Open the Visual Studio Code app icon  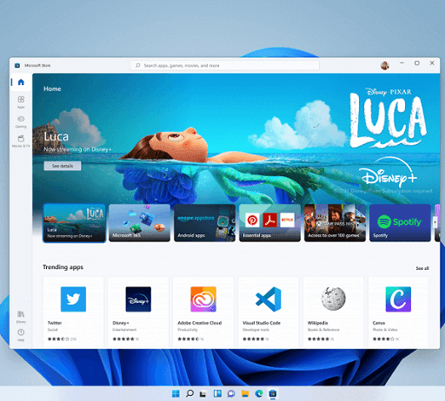tap(269, 299)
